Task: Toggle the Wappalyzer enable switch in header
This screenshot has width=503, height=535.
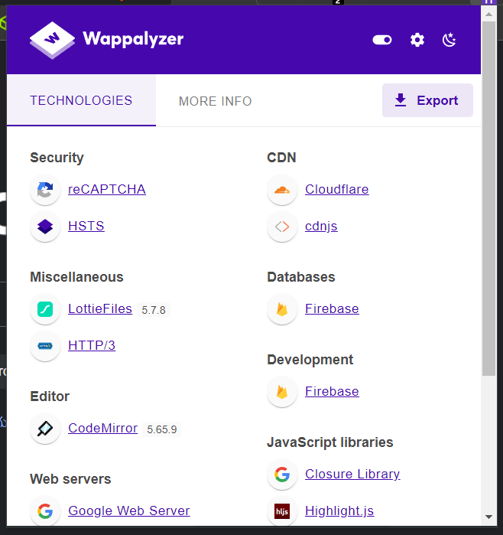Action: (x=382, y=40)
